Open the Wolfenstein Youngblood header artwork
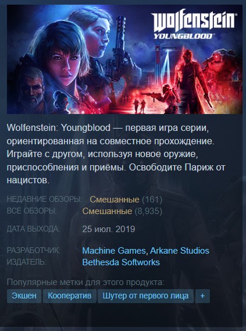This screenshot has width=246, height=331. point(124,59)
